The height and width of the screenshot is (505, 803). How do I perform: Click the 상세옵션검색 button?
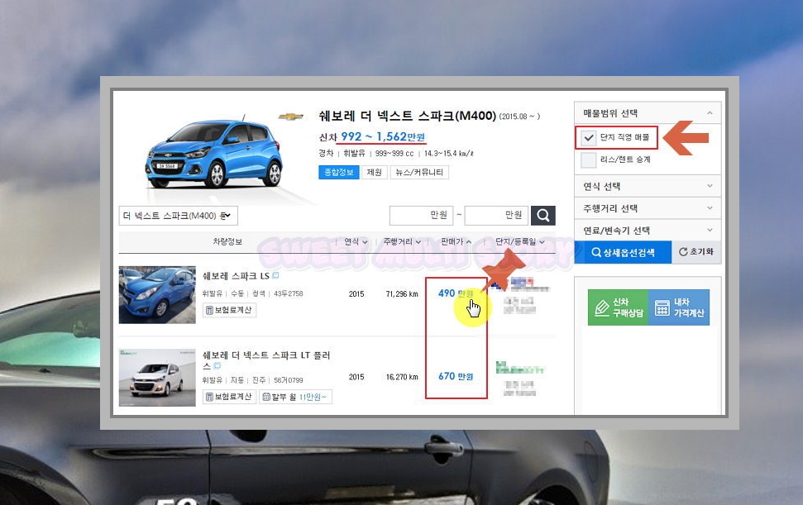pos(623,252)
